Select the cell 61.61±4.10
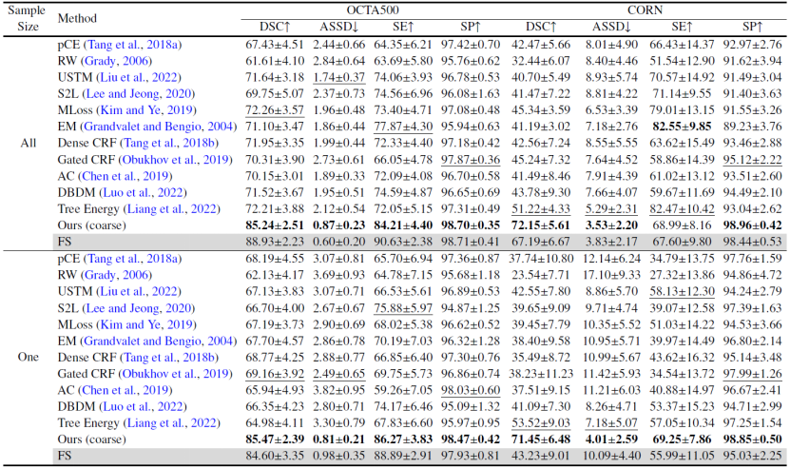This screenshot has height=469, width=790. pyautogui.click(x=275, y=61)
